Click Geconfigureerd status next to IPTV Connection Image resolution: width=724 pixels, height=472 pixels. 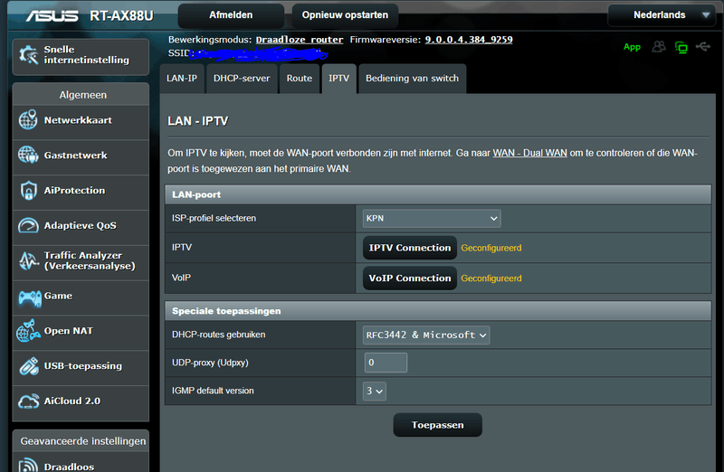pyautogui.click(x=491, y=248)
